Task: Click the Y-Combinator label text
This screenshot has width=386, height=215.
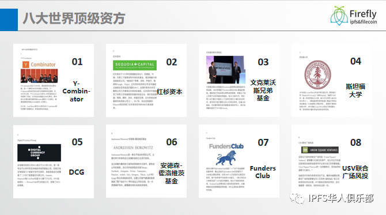Action: (x=76, y=92)
